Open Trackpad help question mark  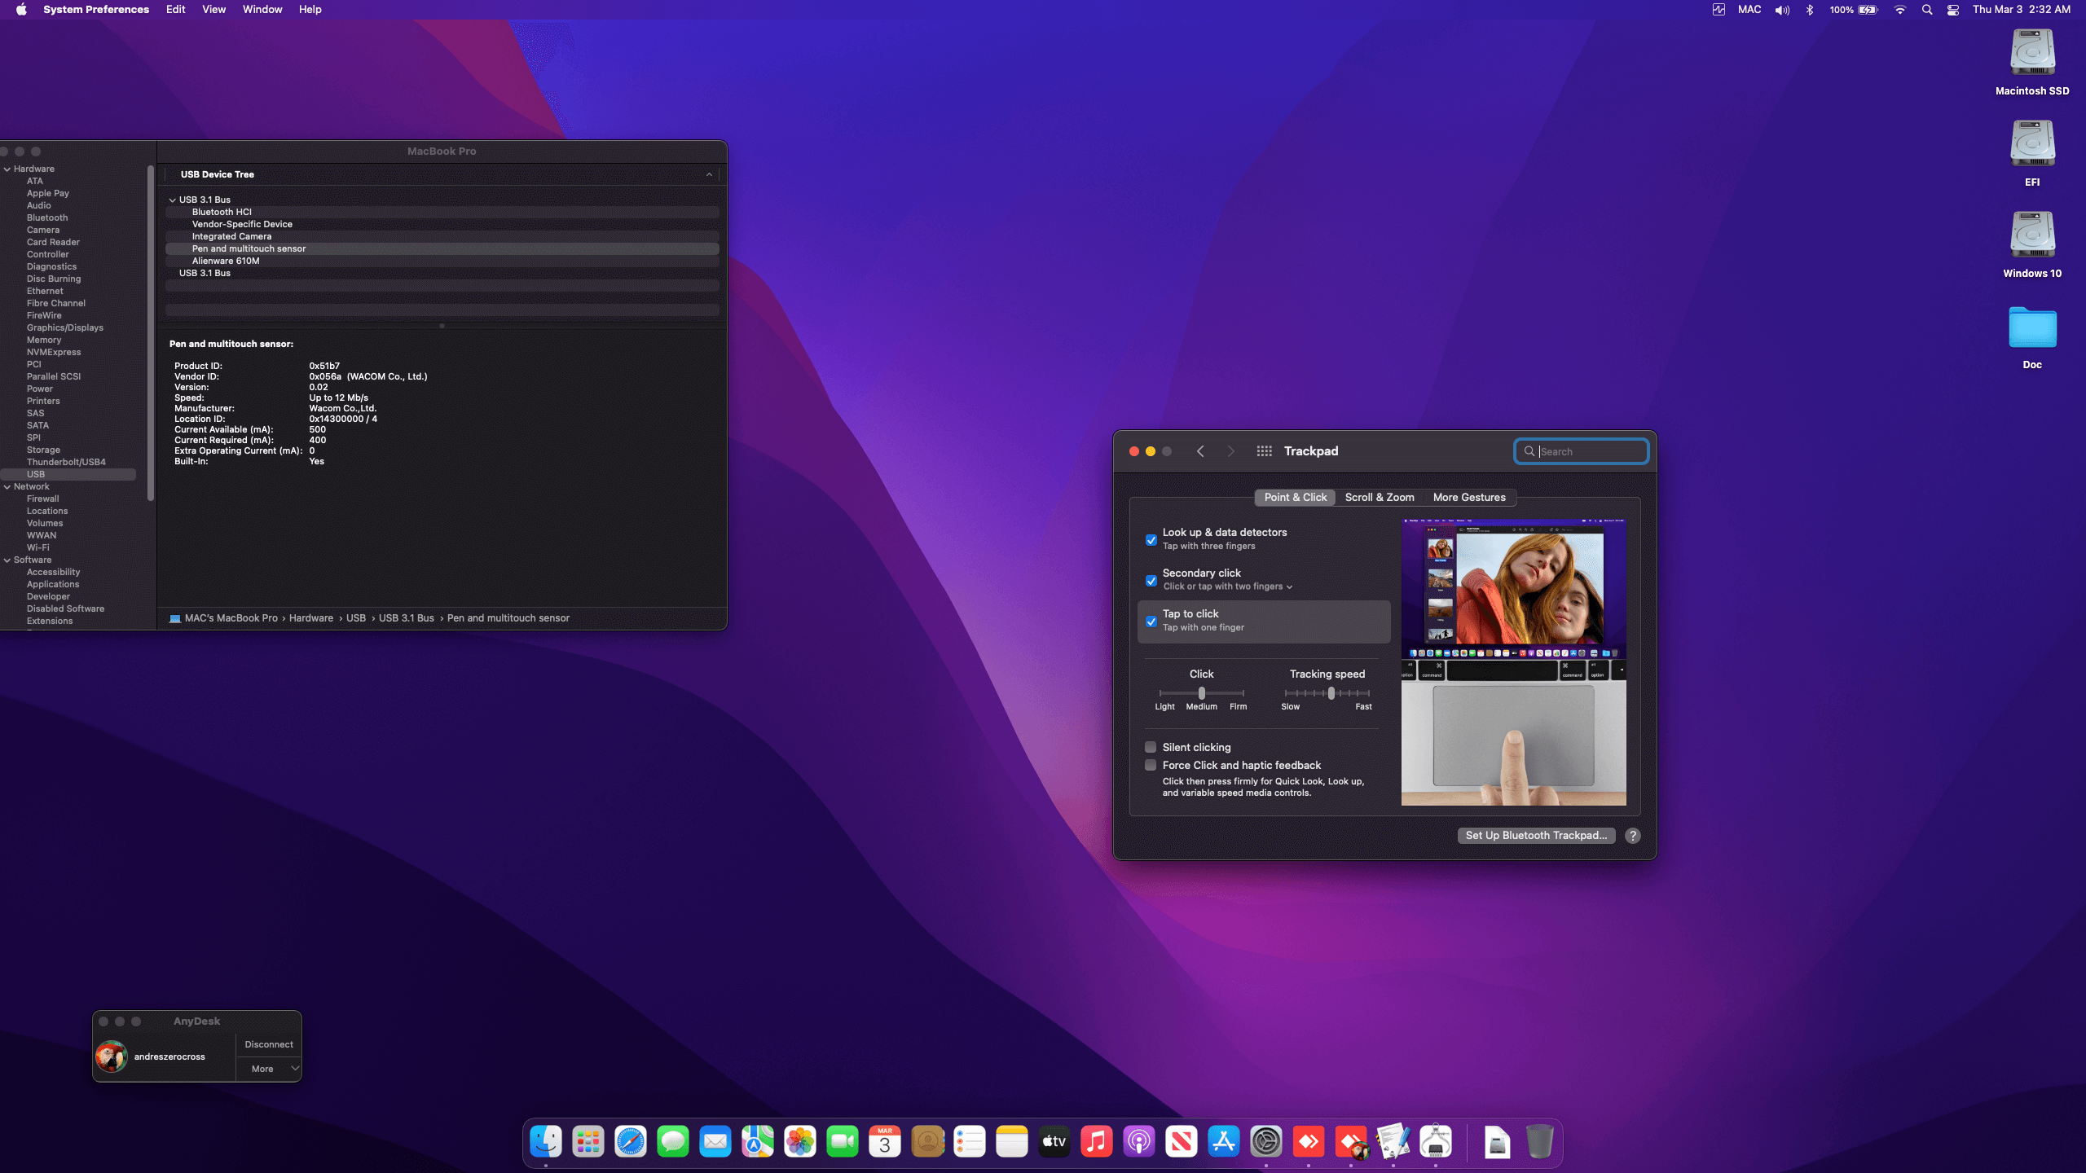click(x=1633, y=836)
